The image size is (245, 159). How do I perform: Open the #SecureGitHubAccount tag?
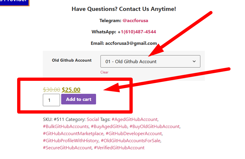coord(67,148)
